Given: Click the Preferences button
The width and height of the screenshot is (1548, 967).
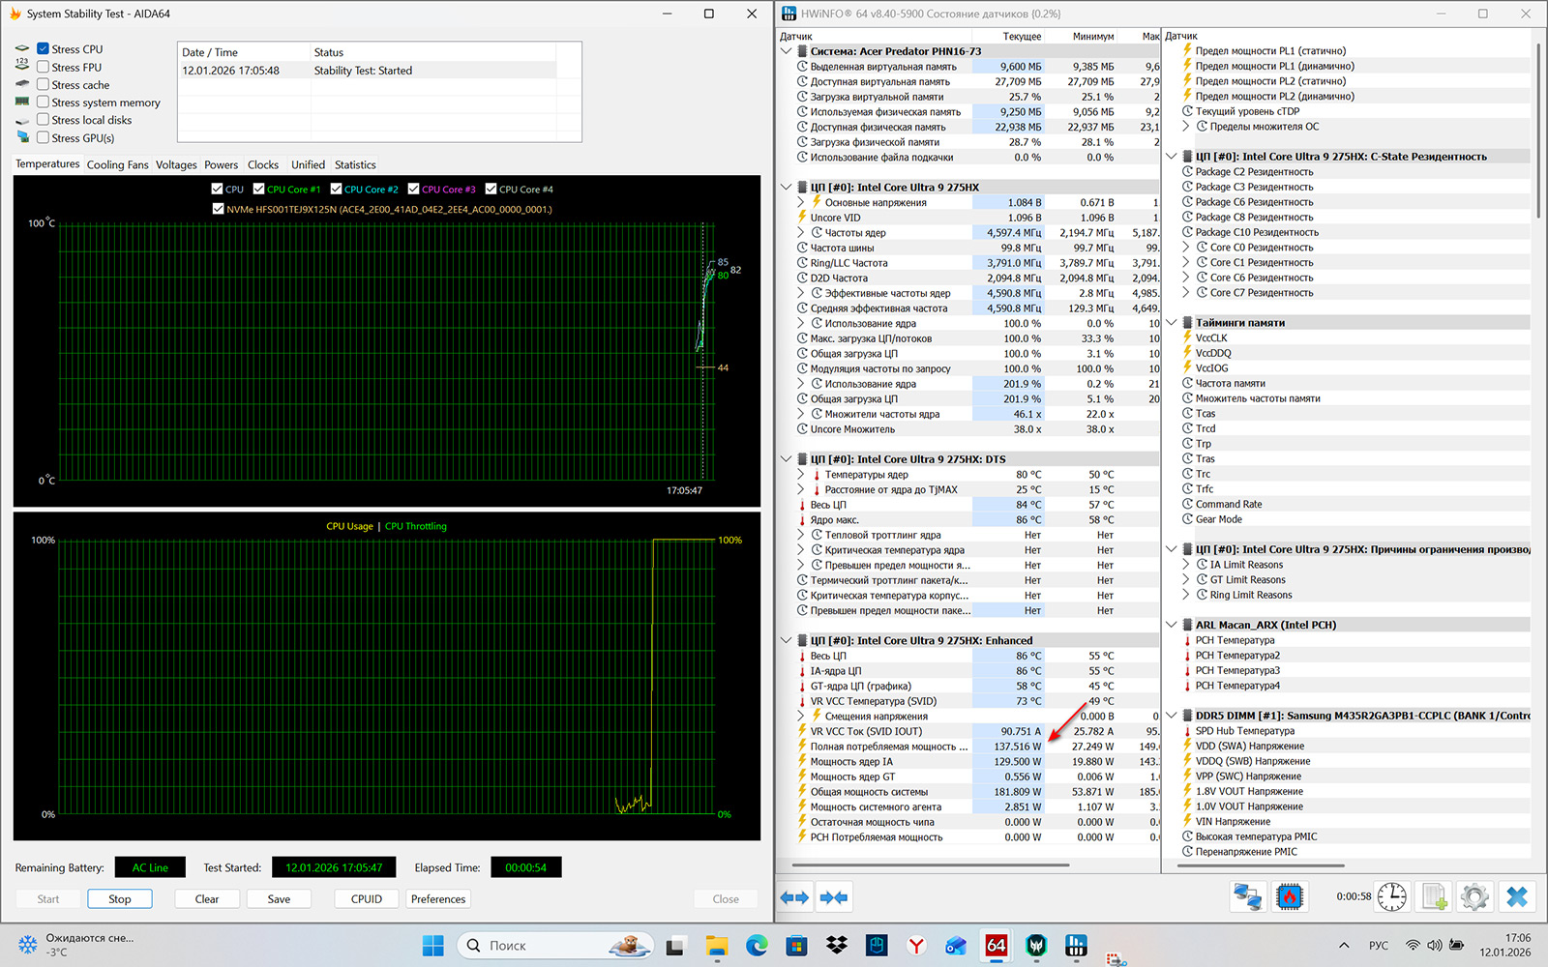Looking at the screenshot, I should point(437,898).
